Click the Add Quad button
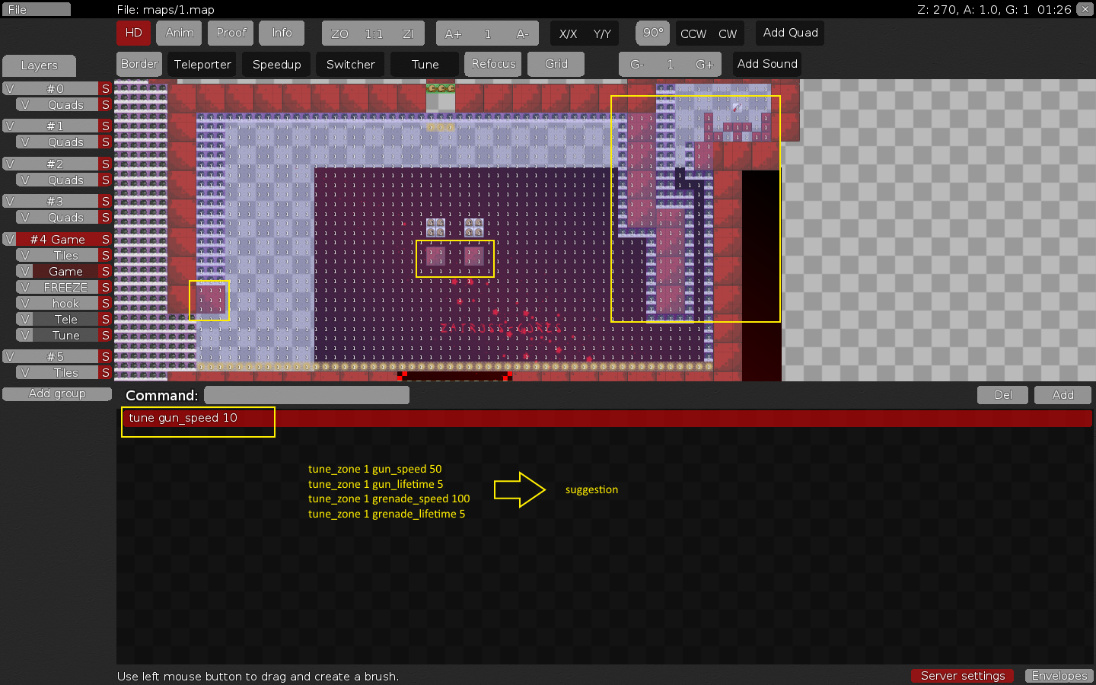 tap(790, 33)
